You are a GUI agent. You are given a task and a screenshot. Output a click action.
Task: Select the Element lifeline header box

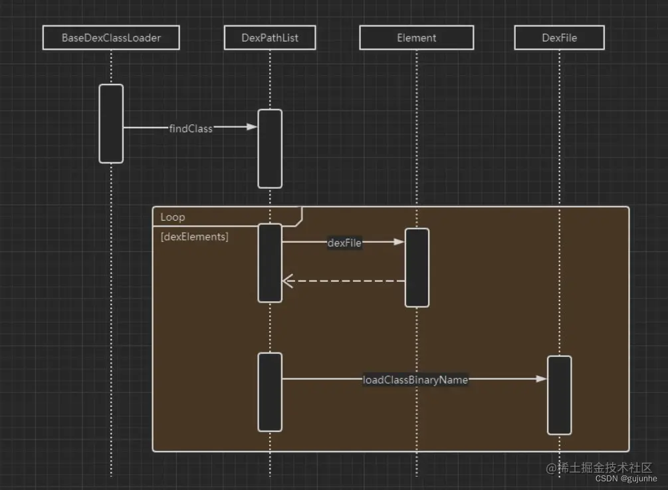417,37
